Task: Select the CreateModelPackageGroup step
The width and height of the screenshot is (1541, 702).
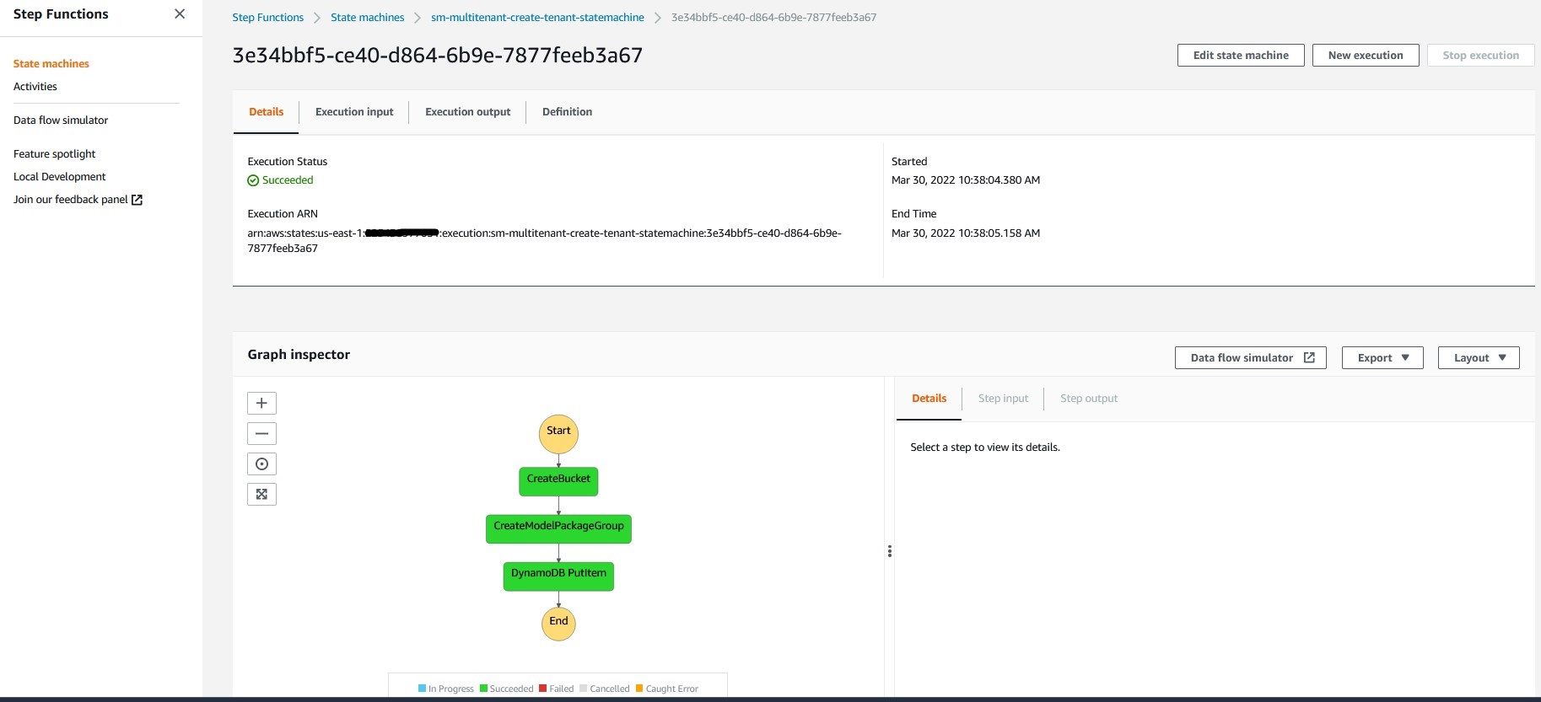Action: tap(558, 528)
